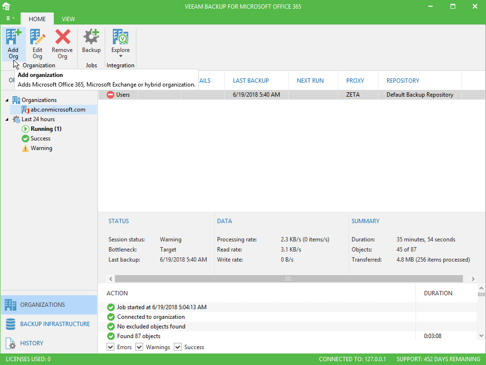Select the Users job row
The image size is (486, 365).
pos(292,95)
